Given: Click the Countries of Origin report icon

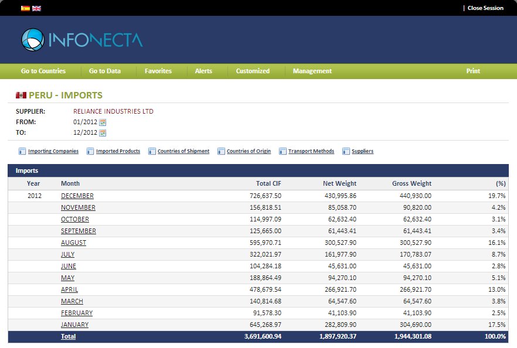Looking at the screenshot, I should pyautogui.click(x=221, y=151).
